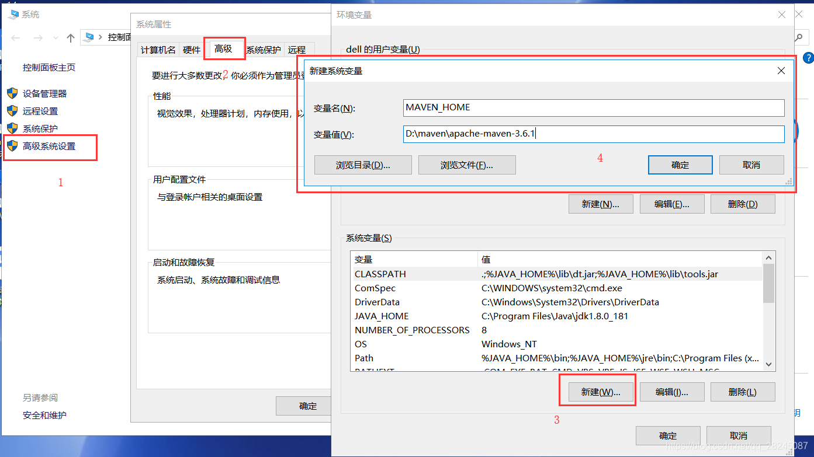Switch to 计算机名 tab
This screenshot has height=457, width=814.
[x=158, y=50]
